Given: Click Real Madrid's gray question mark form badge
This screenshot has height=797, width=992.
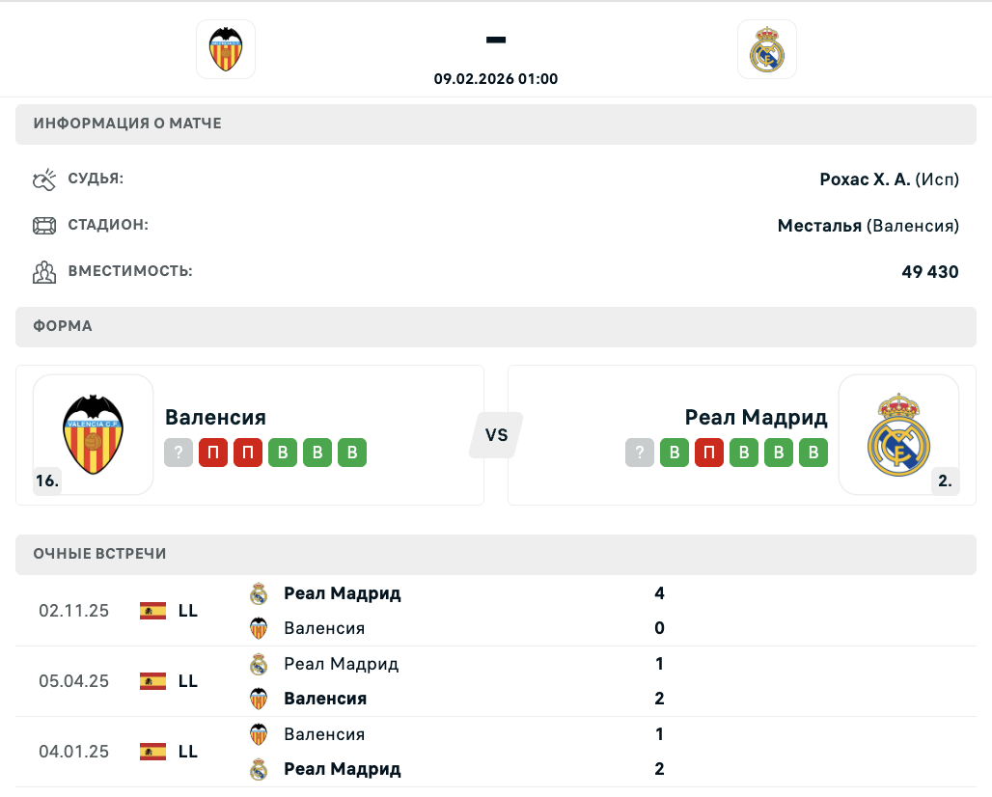Looking at the screenshot, I should click(640, 453).
